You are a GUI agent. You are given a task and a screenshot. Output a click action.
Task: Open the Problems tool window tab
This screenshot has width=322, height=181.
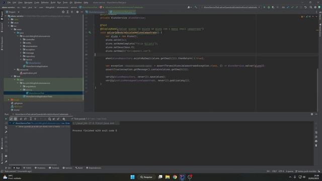[40, 168]
